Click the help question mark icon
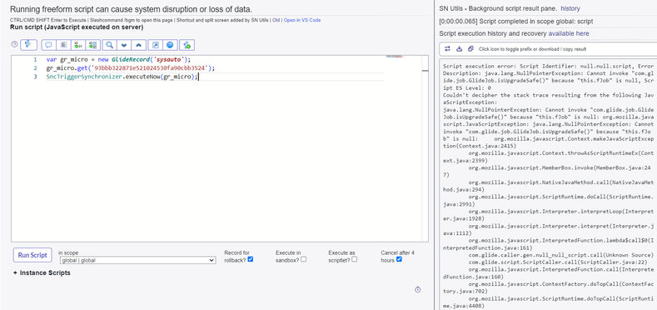The width and height of the screenshot is (657, 310). tap(14, 44)
